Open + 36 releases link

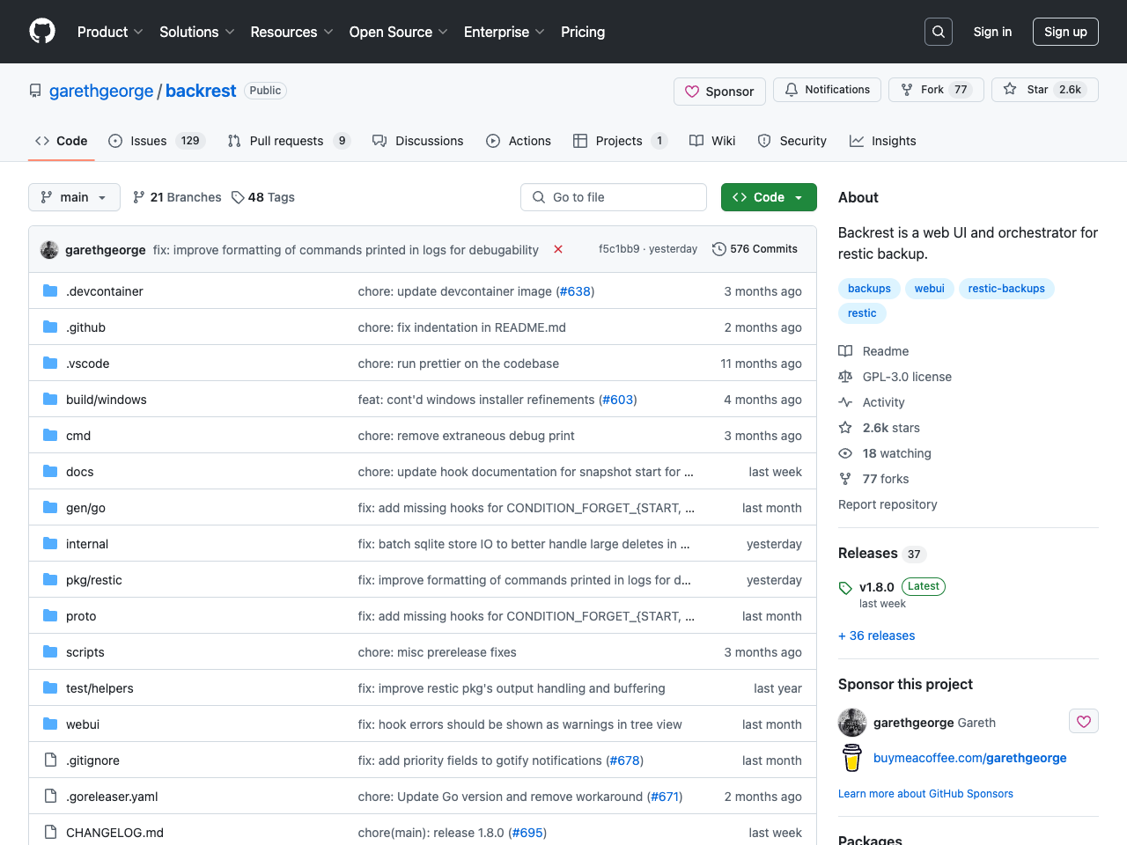tap(877, 636)
